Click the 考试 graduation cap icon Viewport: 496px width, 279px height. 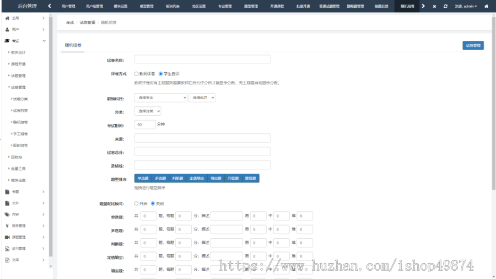click(x=7, y=41)
